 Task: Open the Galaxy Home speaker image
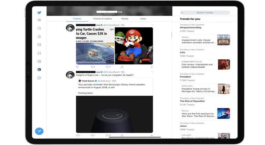[x=114, y=114]
